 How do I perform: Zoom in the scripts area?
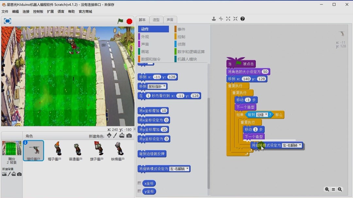click(340, 189)
